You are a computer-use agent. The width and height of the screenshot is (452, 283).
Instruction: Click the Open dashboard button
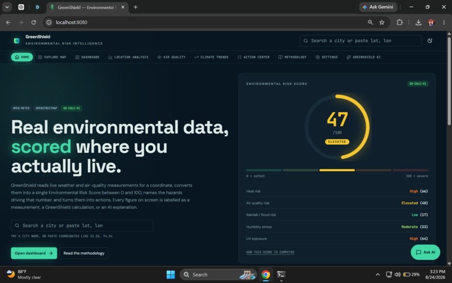click(x=34, y=253)
